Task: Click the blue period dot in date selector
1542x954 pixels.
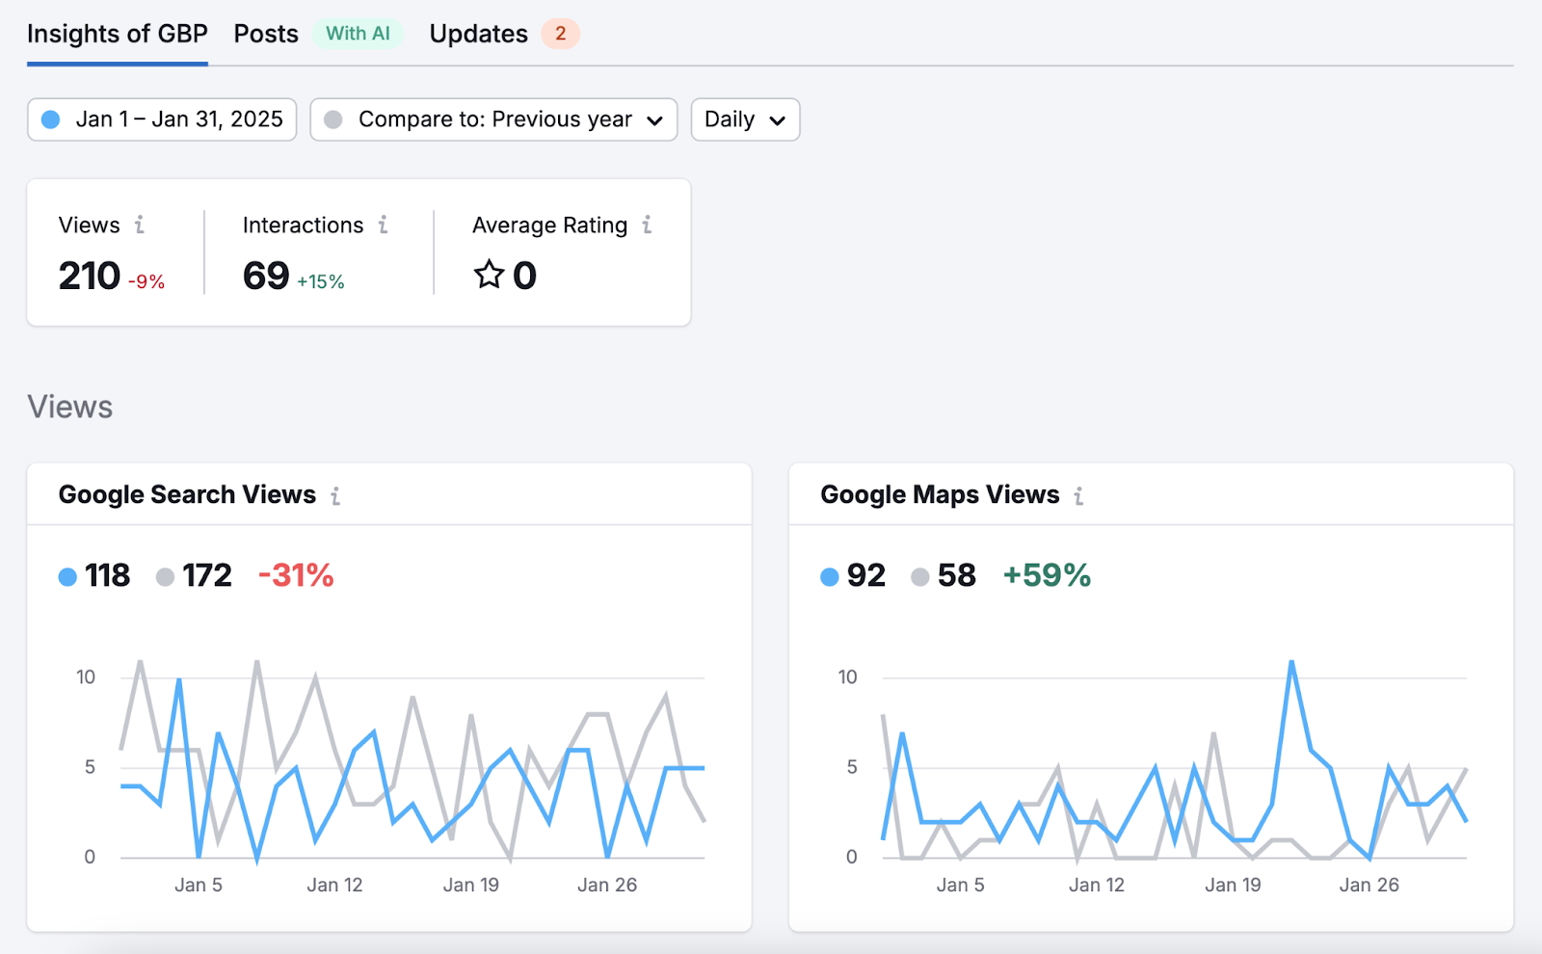Action: pyautogui.click(x=52, y=119)
